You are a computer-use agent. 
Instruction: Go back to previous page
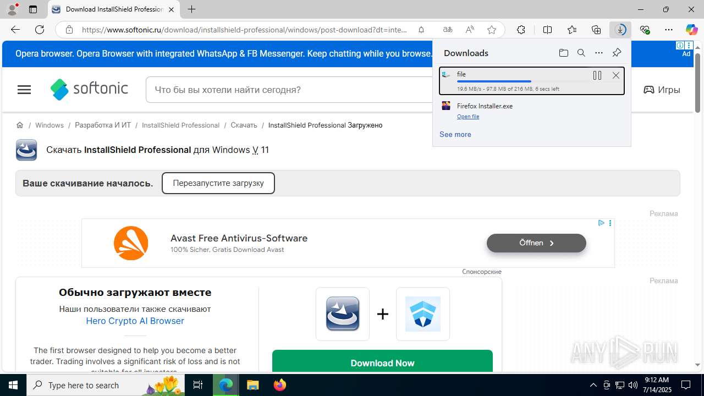click(x=15, y=30)
